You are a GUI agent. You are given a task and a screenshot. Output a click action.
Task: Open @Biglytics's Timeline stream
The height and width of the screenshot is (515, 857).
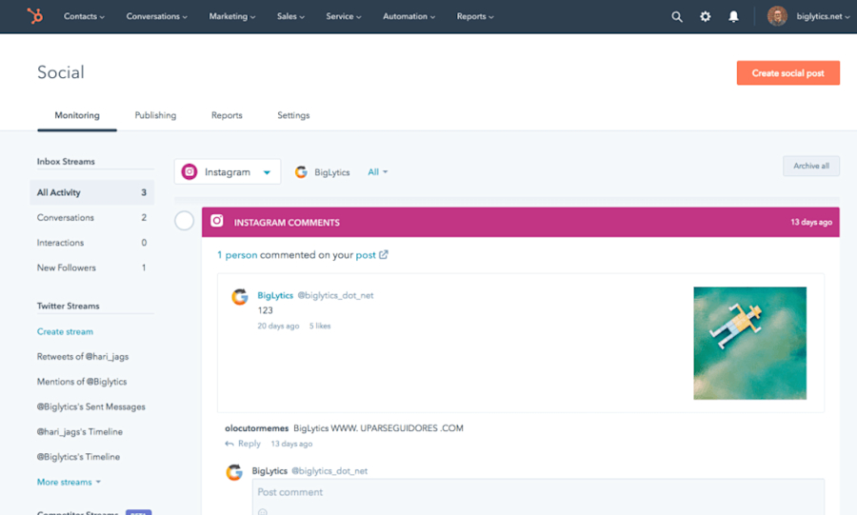(78, 457)
